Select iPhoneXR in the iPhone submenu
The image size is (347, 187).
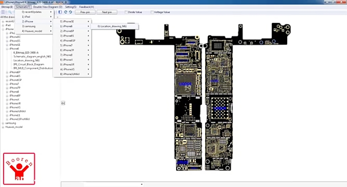pos(72,64)
